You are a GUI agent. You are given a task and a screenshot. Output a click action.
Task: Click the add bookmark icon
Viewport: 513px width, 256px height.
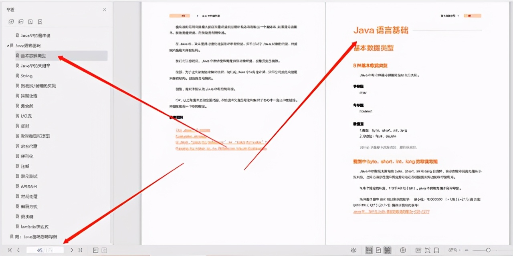pos(30,22)
